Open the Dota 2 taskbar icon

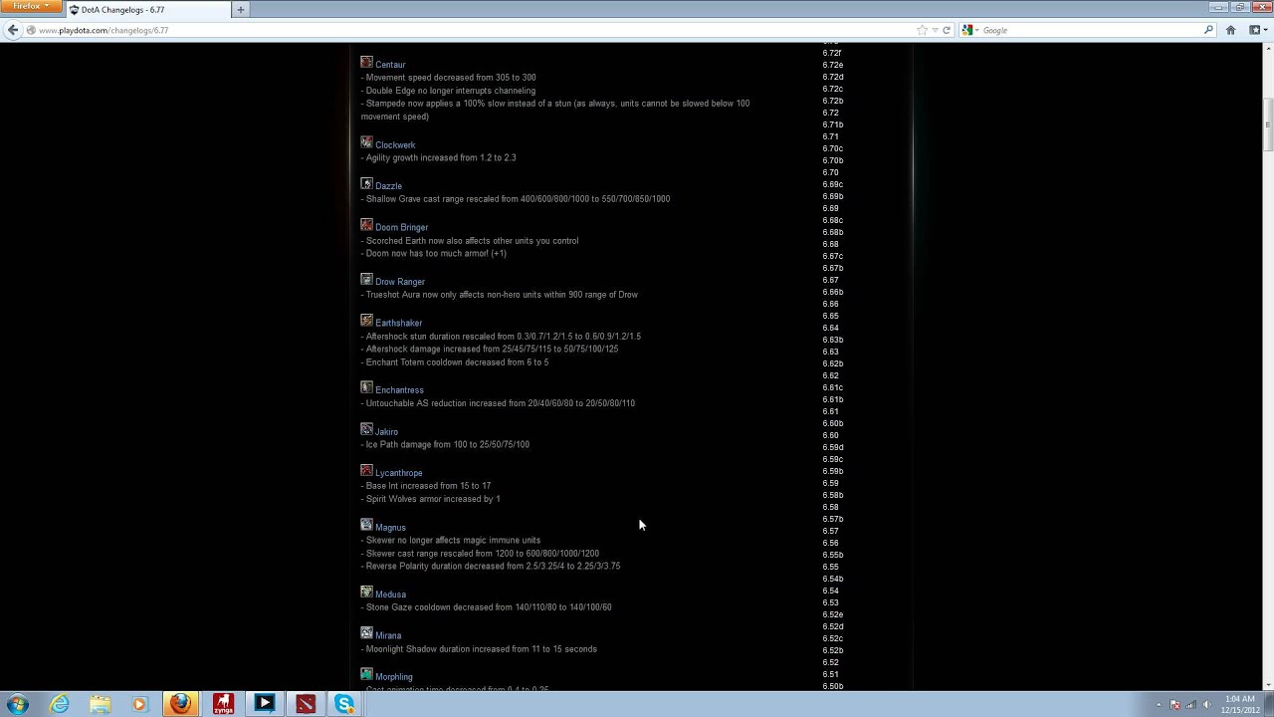[x=306, y=704]
